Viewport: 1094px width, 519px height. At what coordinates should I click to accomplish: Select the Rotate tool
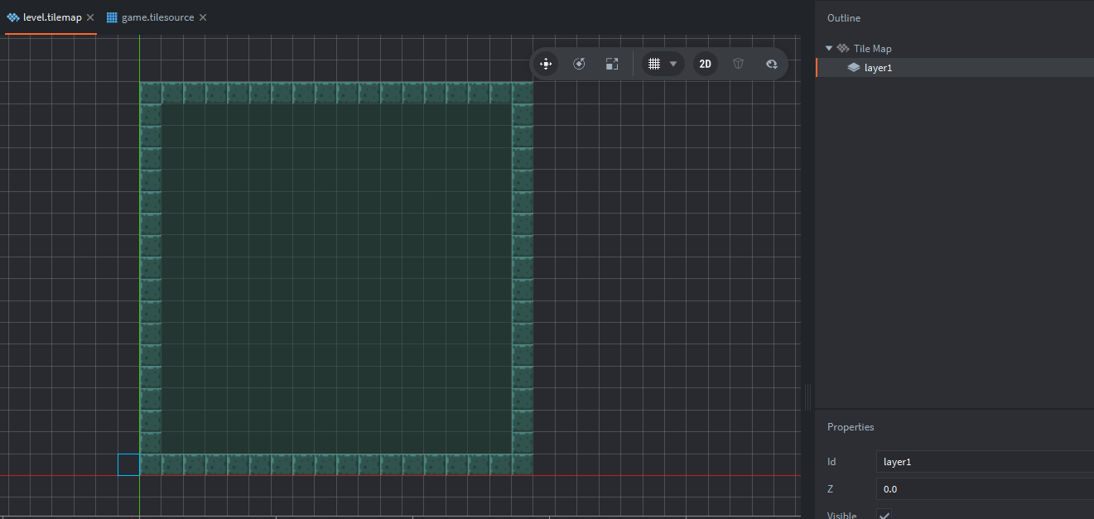pos(579,64)
